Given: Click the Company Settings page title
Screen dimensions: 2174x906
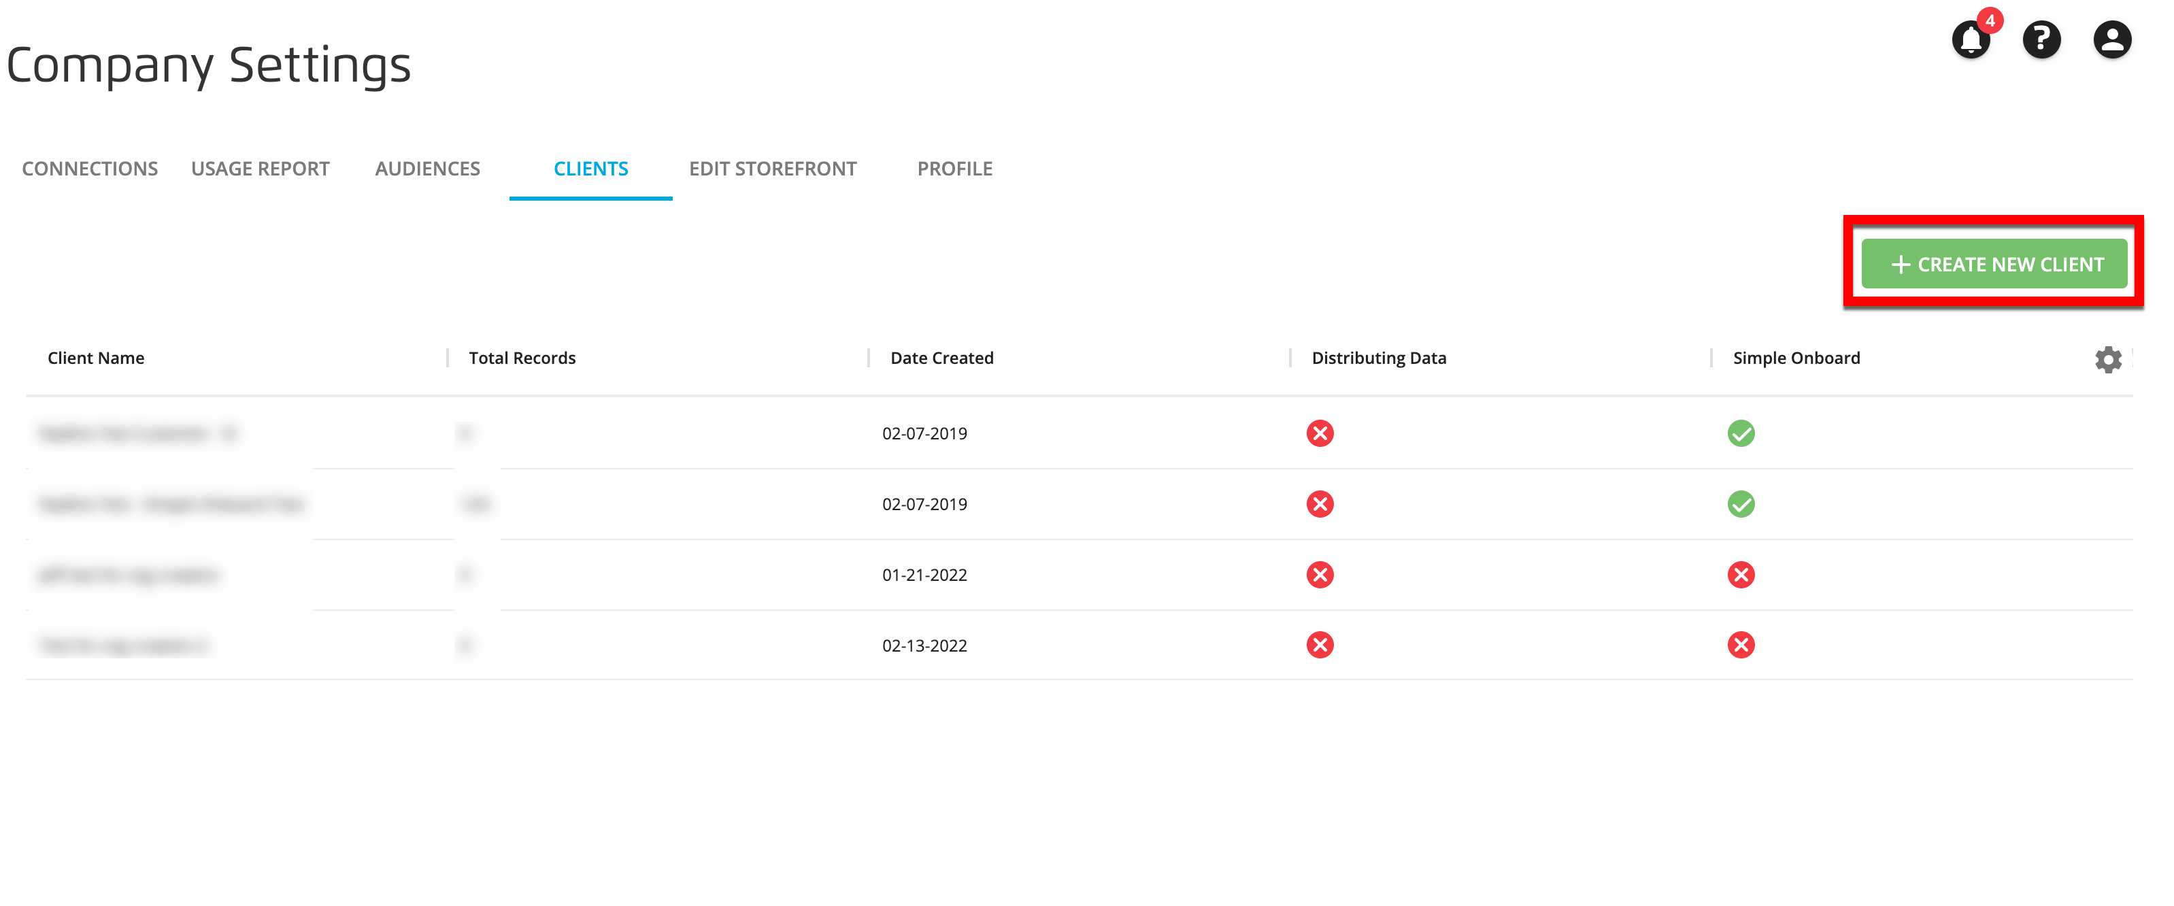Looking at the screenshot, I should (x=208, y=66).
